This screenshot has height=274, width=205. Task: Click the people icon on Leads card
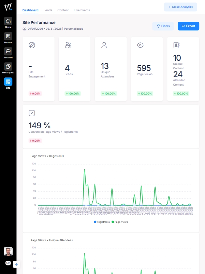coord(68,45)
